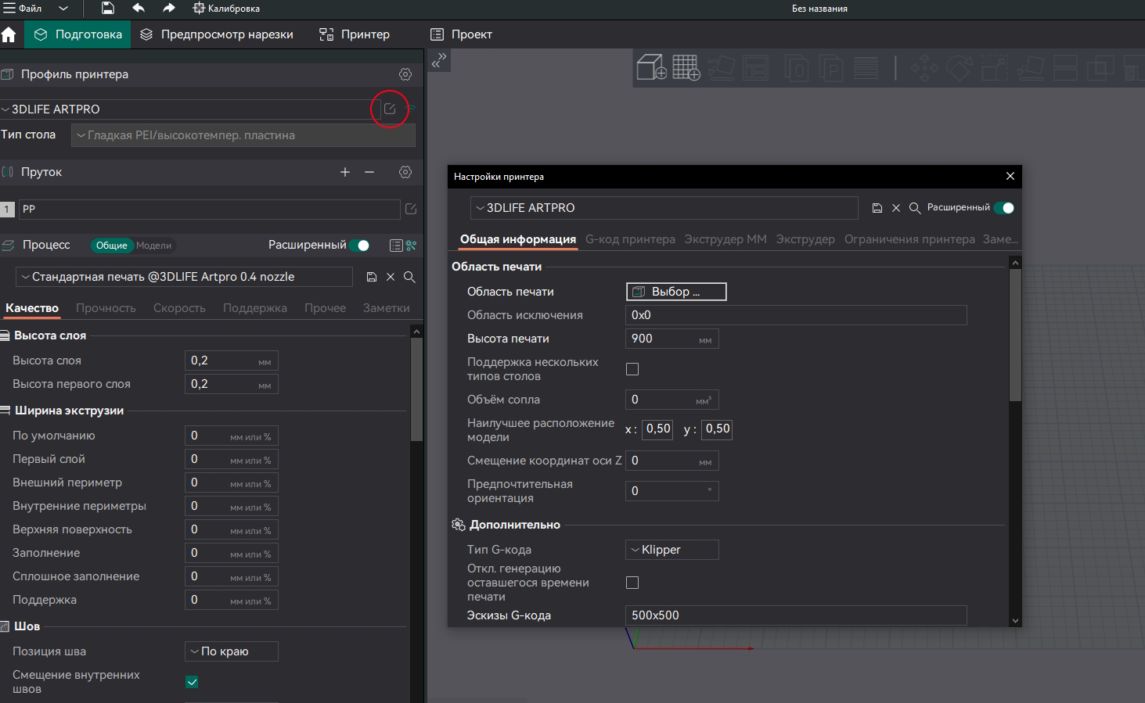1145x703 pixels.
Task: Open the Calibration menu
Action: (x=226, y=9)
